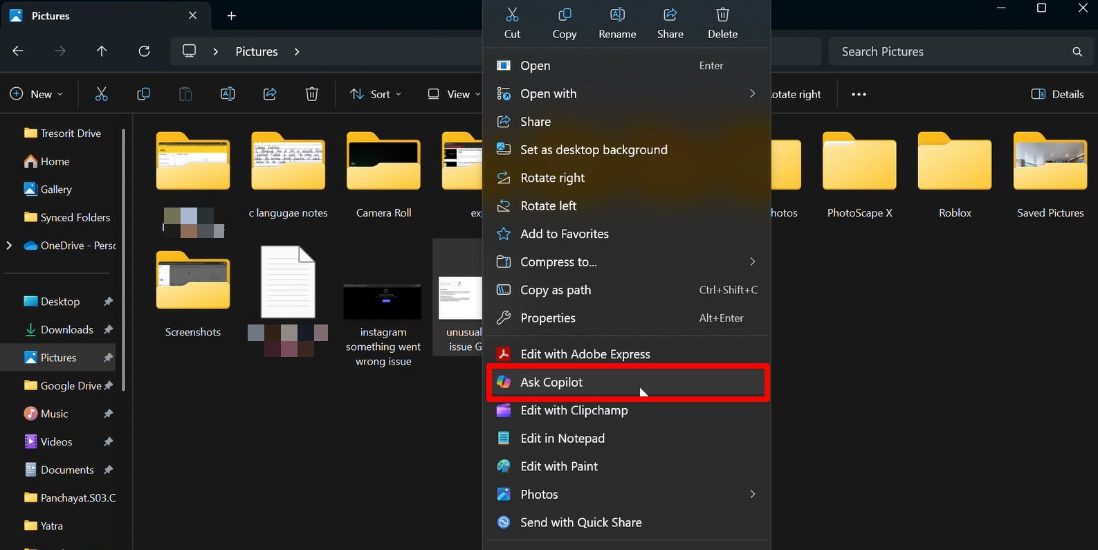The image size is (1098, 550).
Task: Select Screenshots folder
Action: 193,293
